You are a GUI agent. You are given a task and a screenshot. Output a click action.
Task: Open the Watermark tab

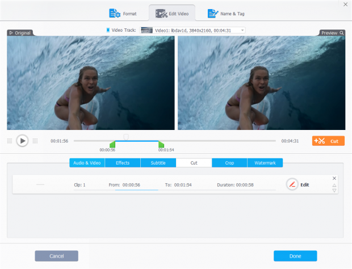click(x=265, y=163)
